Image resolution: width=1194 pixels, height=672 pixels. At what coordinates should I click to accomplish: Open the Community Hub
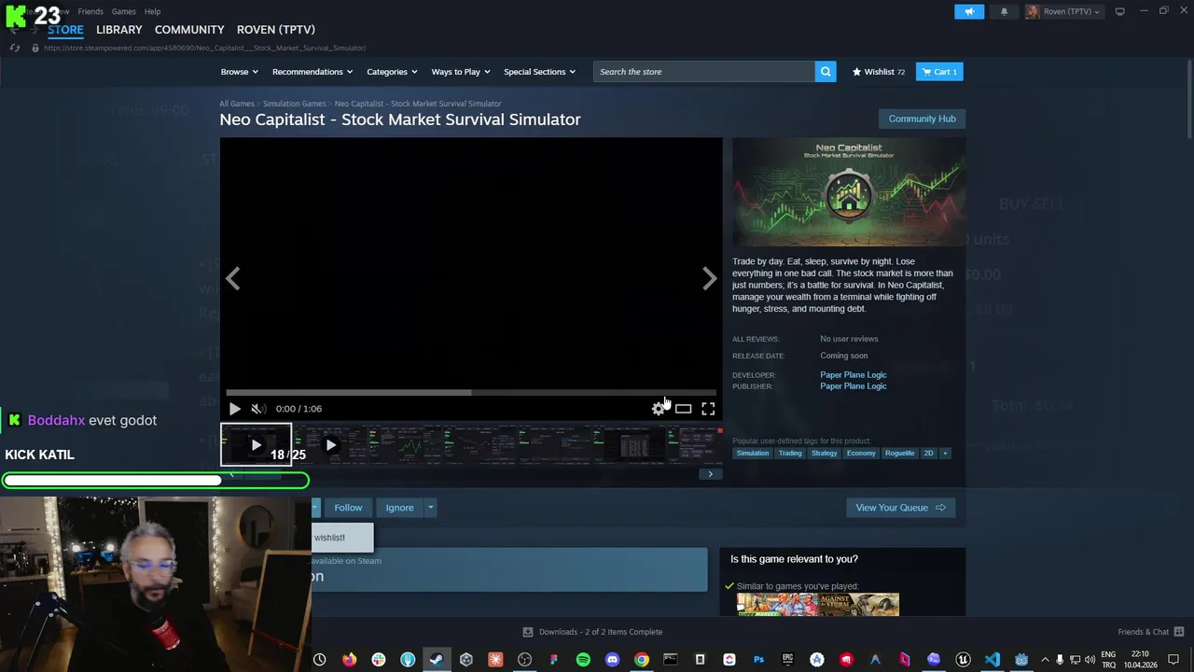(x=922, y=119)
